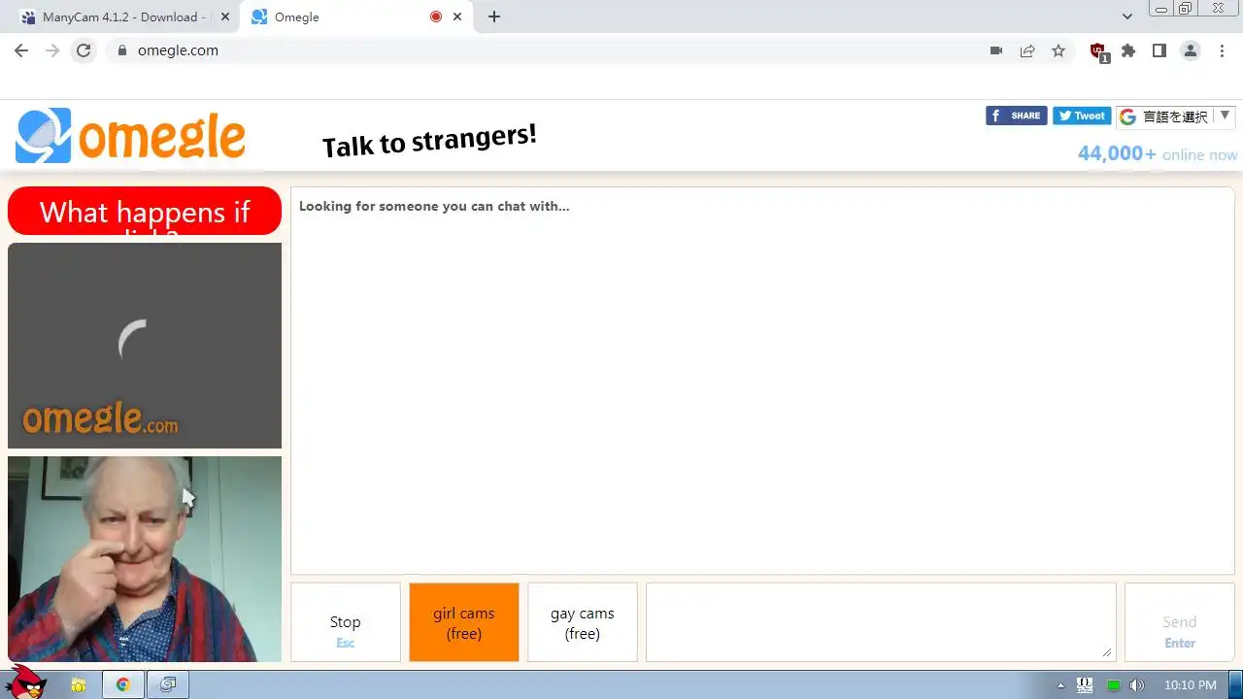Open the uBlock extension icon
Image resolution: width=1243 pixels, height=699 pixels.
(1098, 52)
